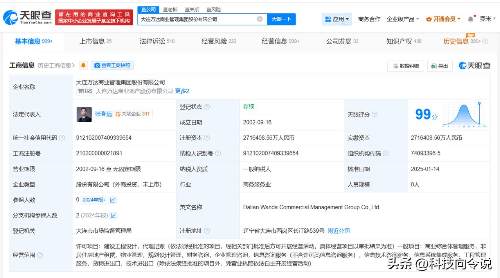Open the 商务合作 link
The height and width of the screenshot is (278, 500).
369,19
